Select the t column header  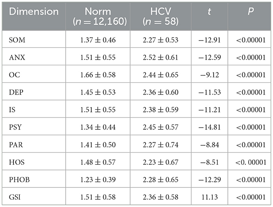(209, 12)
